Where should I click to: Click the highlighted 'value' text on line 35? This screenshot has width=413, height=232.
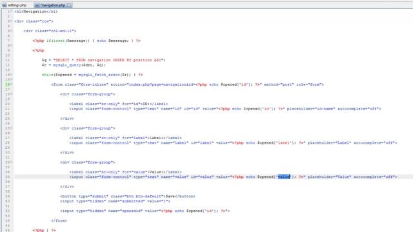284,177
